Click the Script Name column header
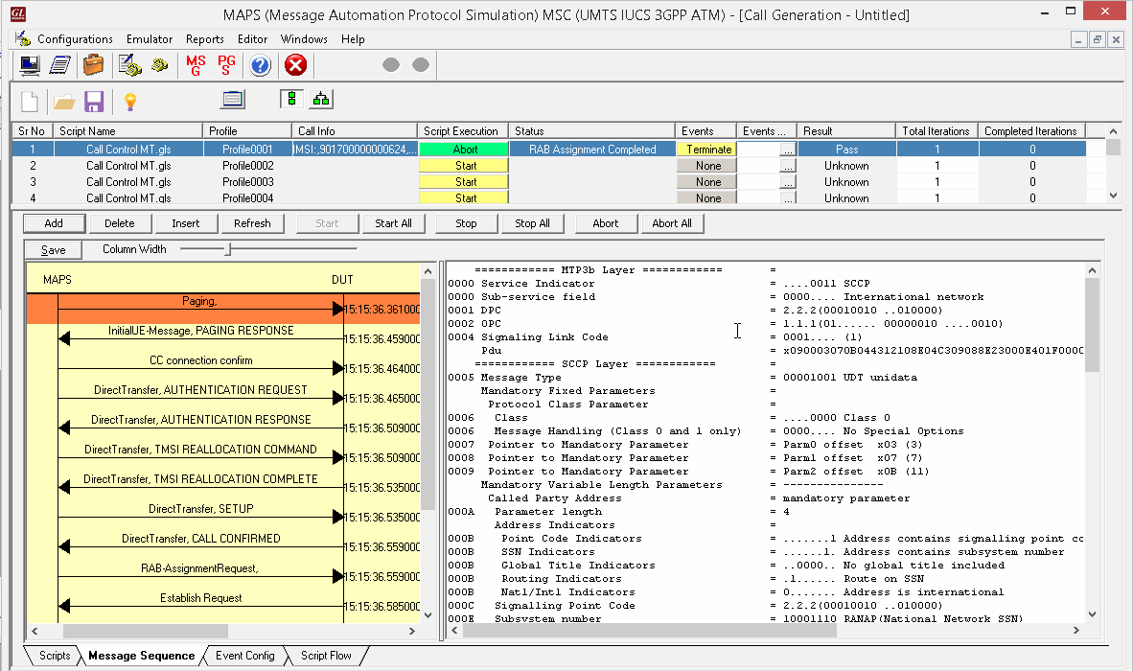Screen dimensions: 1133x671 [128, 130]
